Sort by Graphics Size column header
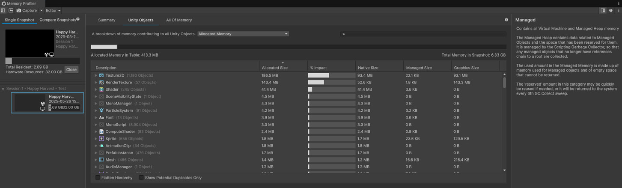Image resolution: width=622 pixels, height=188 pixels. pyautogui.click(x=475, y=68)
